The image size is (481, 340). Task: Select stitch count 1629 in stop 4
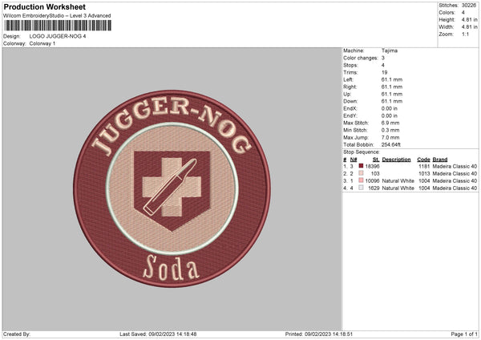coord(374,188)
